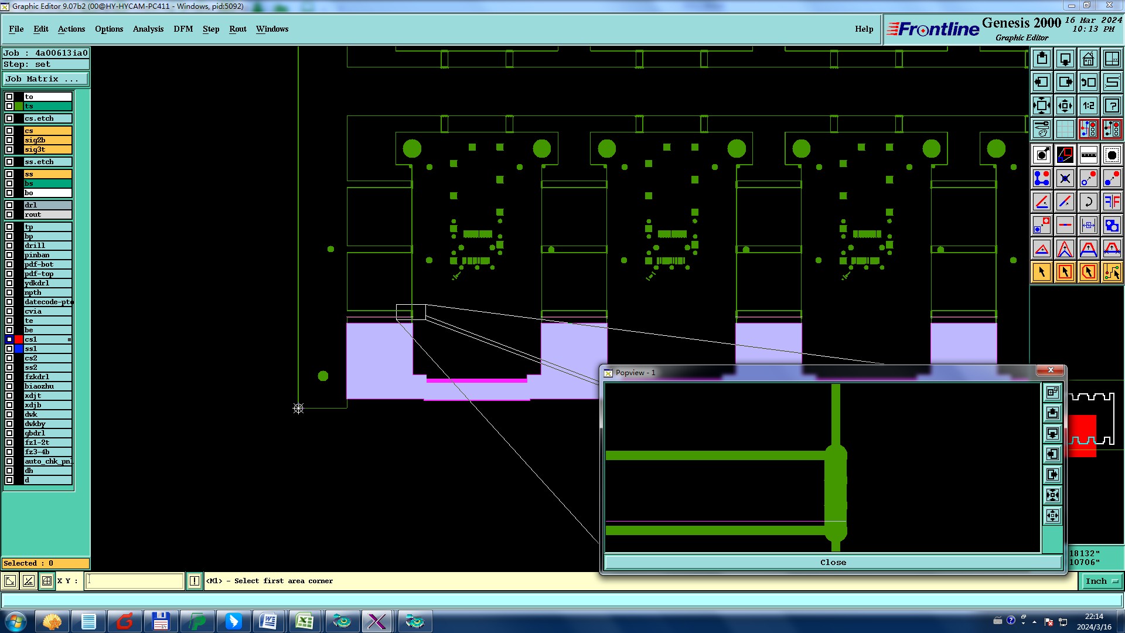1125x633 pixels.
Task: Open the Job Matrix expander button
Action: tap(46, 79)
